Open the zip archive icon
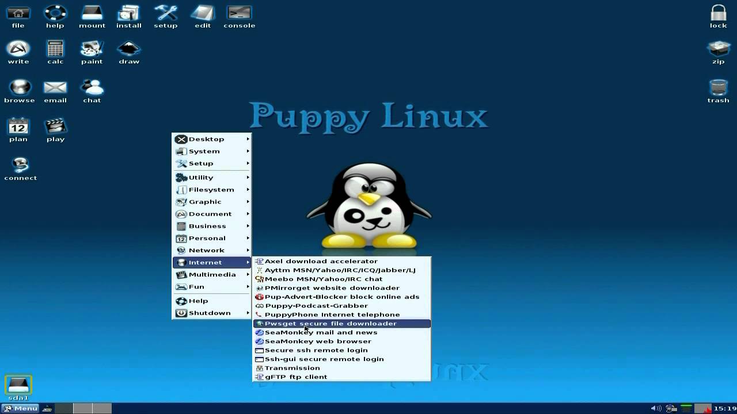Viewport: 737px width, 414px height. click(719, 52)
